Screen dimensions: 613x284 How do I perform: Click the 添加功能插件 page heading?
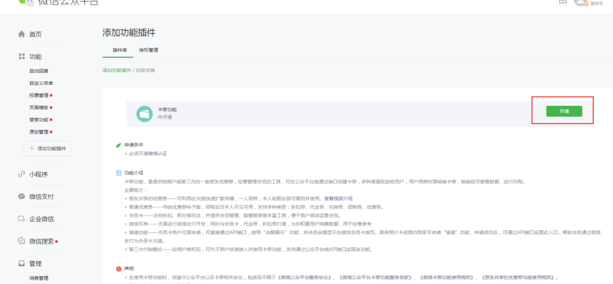click(x=129, y=33)
